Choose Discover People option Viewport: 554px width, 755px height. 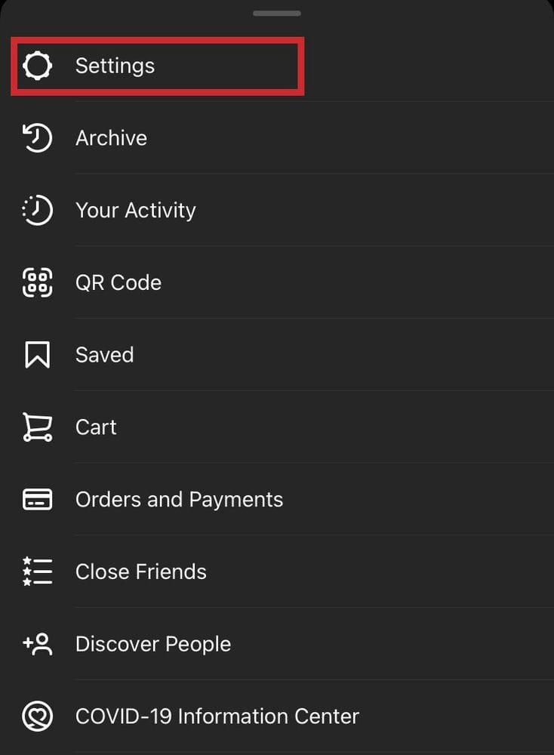[153, 644]
